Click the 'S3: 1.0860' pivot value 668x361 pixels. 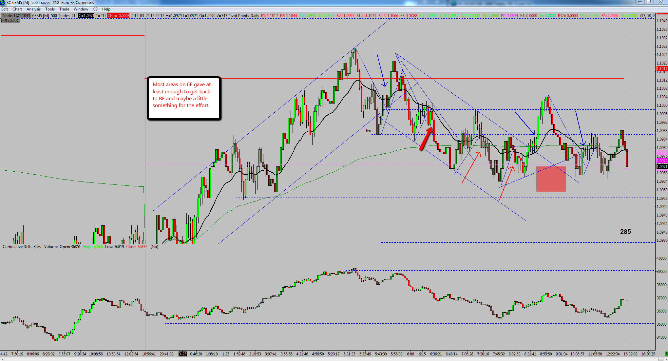pyautogui.click(x=490, y=15)
